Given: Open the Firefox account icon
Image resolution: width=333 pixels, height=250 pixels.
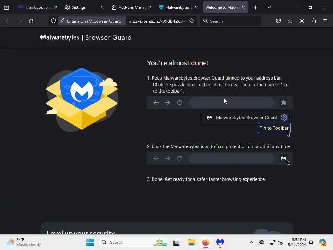Looking at the screenshot, I should (302, 21).
